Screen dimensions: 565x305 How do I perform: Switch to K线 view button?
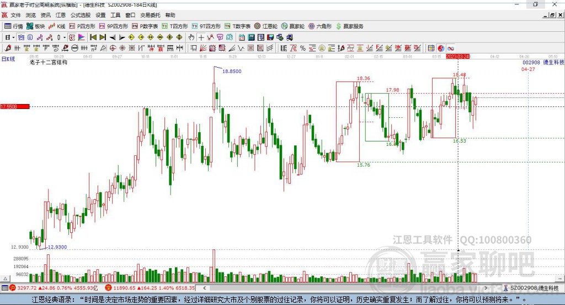click(57, 26)
